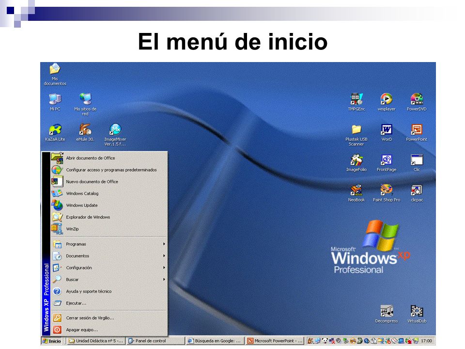Open the PowerDVD desktop shortcut
Screen dimensions: 465x349
417,102
